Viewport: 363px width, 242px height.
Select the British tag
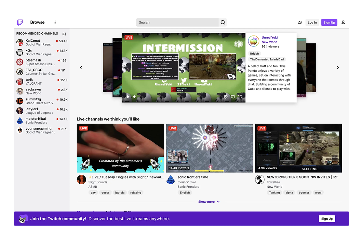[x=254, y=54]
